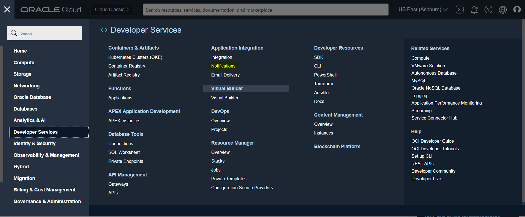Expand the US East (Ashburn) region dropdown
The image size is (525, 217).
423,10
